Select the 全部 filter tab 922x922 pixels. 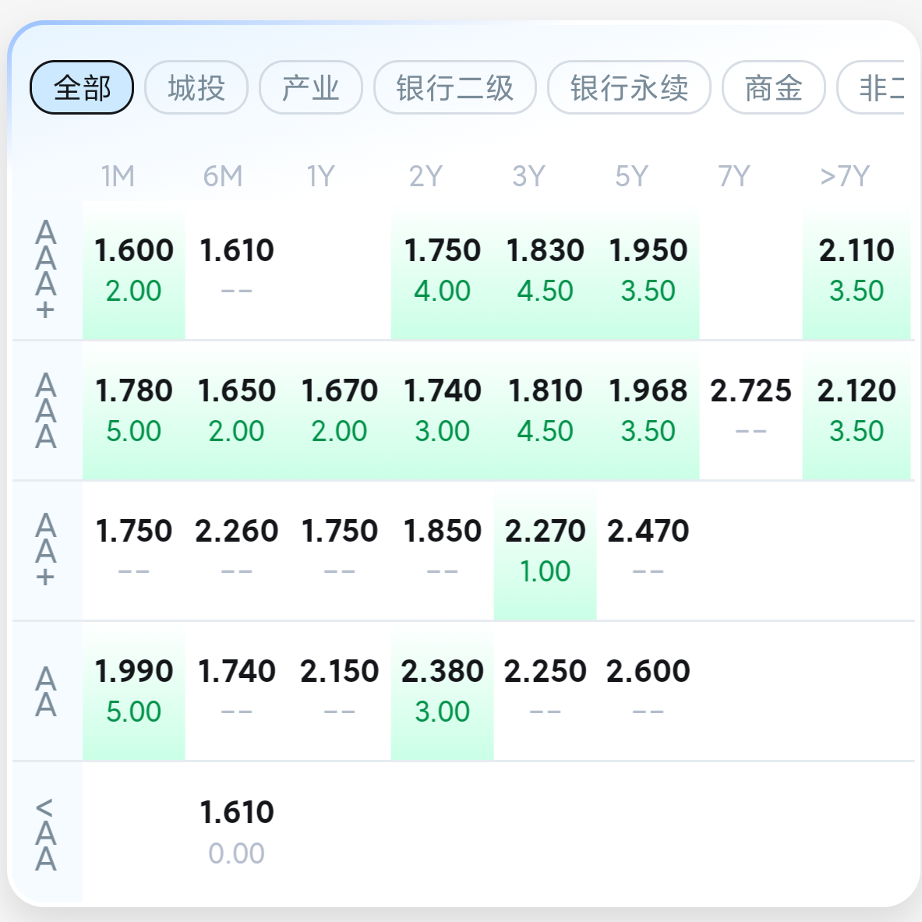click(82, 87)
